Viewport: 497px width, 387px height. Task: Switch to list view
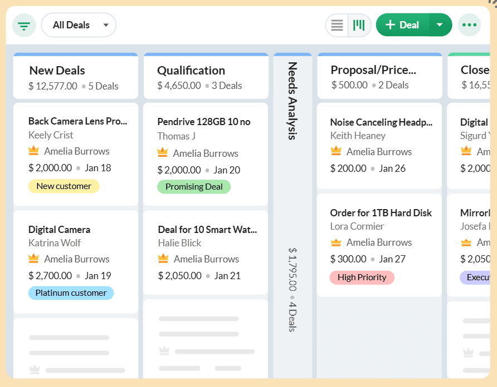point(337,25)
